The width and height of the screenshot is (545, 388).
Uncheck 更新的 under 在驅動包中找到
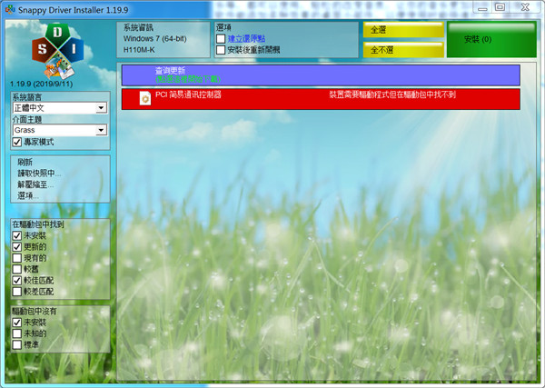point(17,246)
